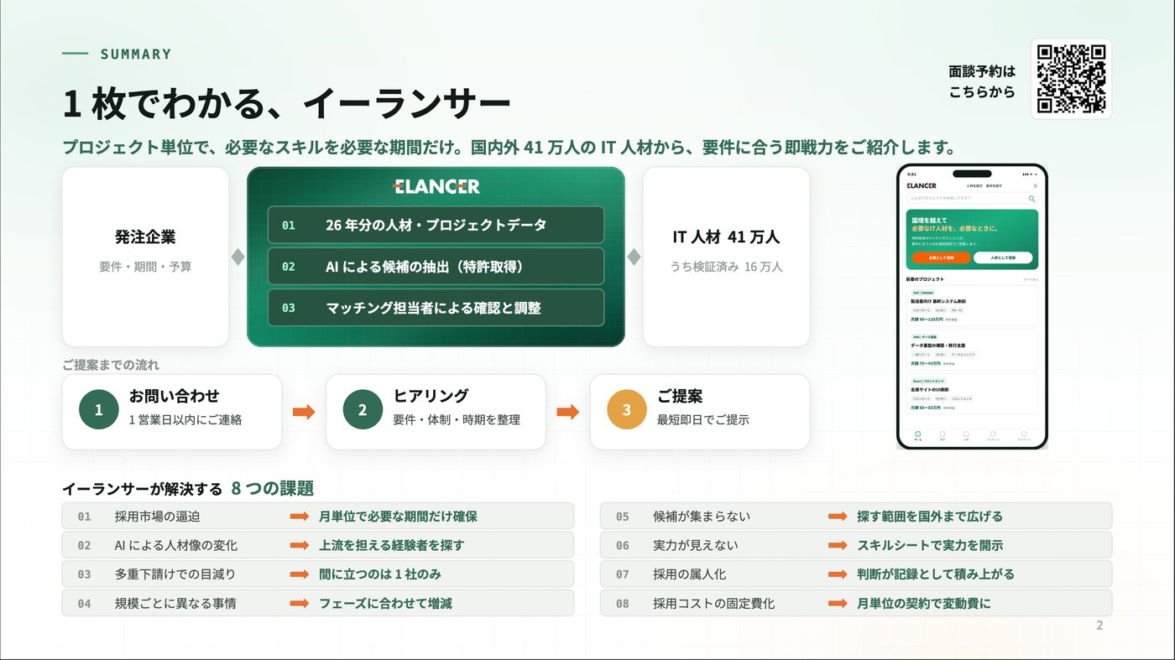Click the QR code for interview booking
The height and width of the screenshot is (660, 1175).
point(1071,78)
